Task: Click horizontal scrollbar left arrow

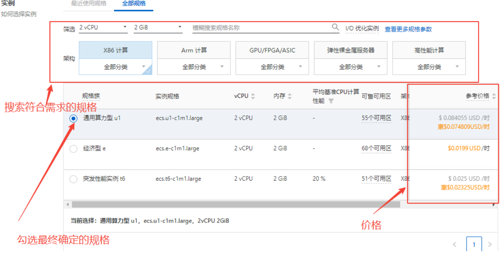Action: coord(67,205)
